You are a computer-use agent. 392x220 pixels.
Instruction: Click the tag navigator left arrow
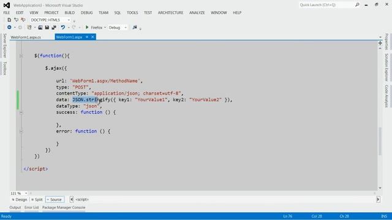[72, 199]
